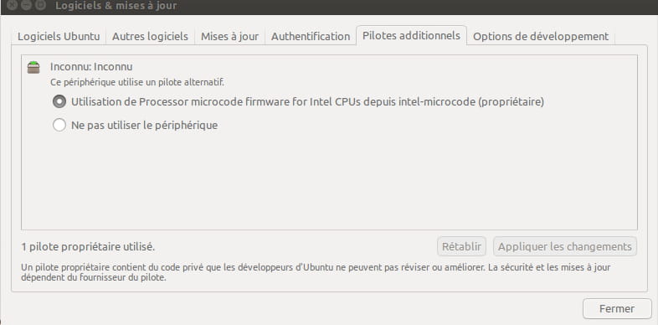Click the 1 pilote propriétaire utilisé status text

pos(88,247)
